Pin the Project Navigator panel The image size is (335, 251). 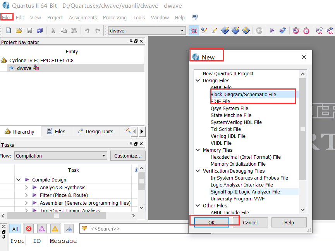pos(131,41)
